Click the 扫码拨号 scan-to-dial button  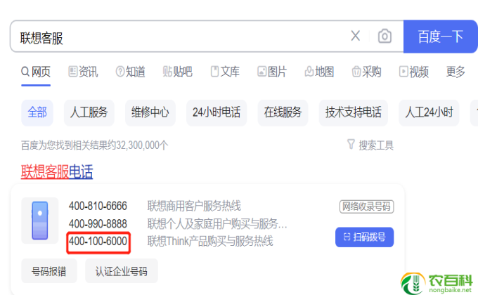364,237
